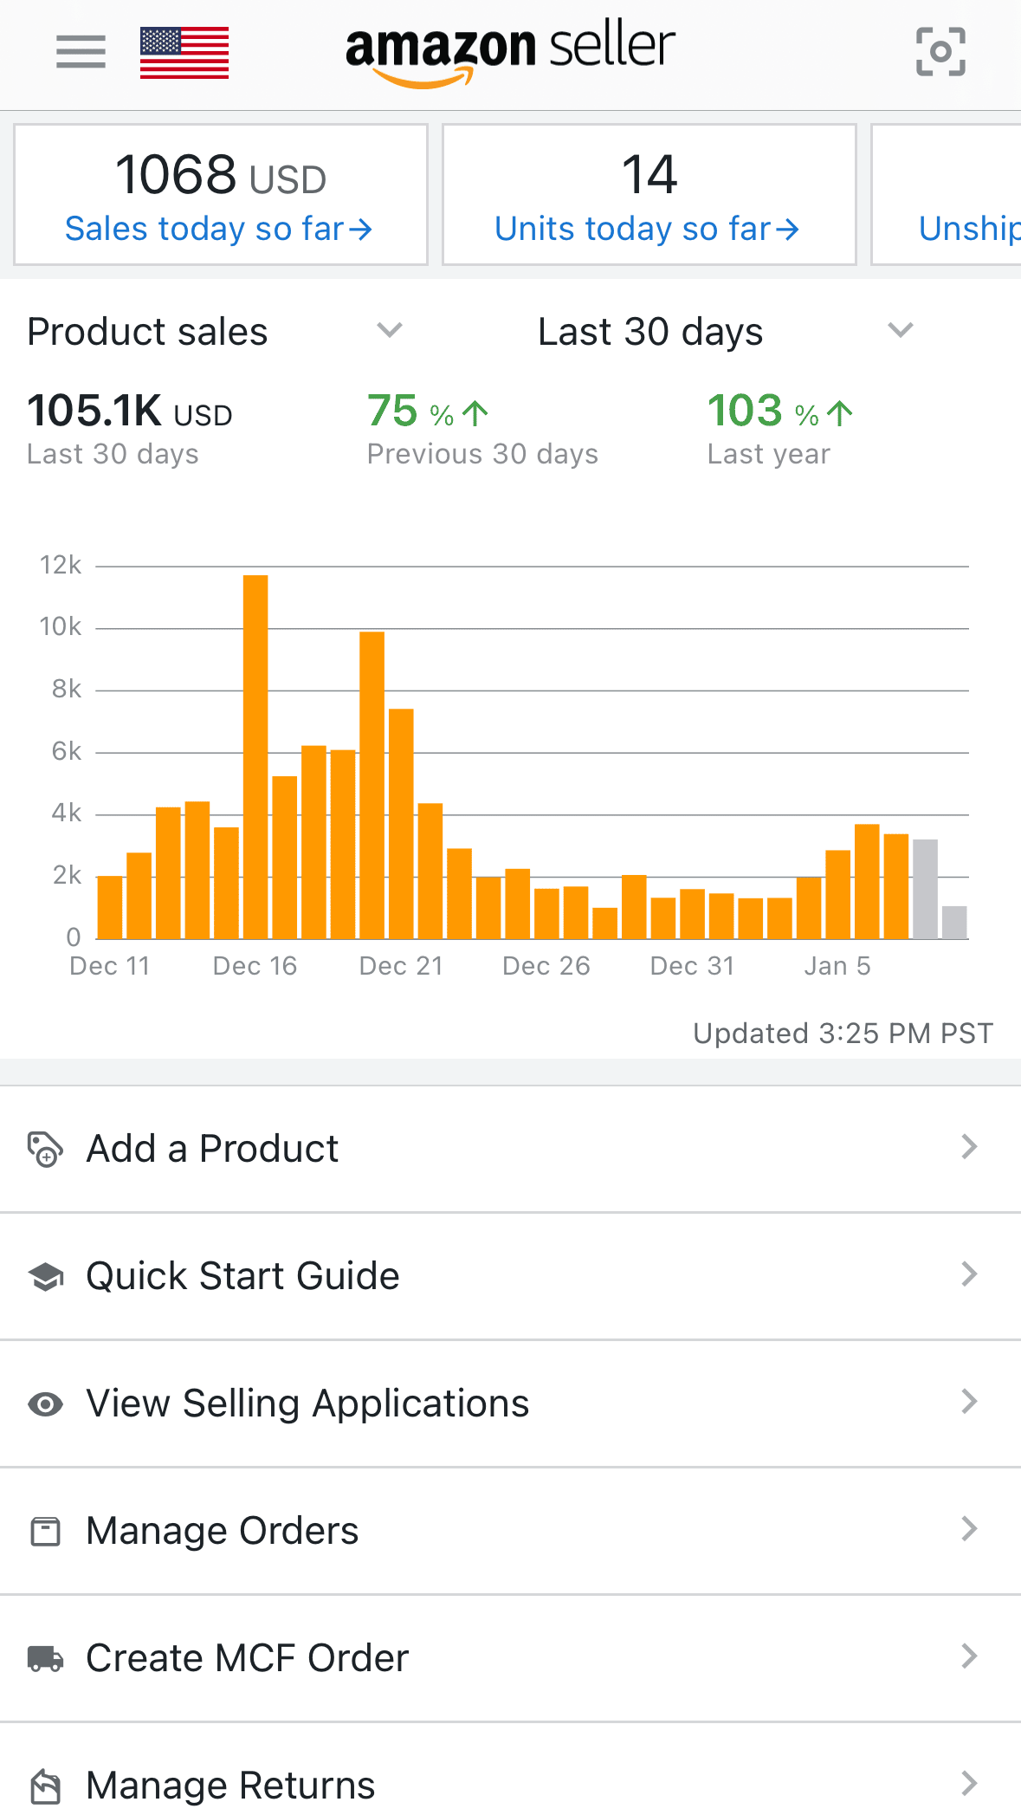Open Sales today so far link
The image size is (1021, 1815).
(219, 230)
